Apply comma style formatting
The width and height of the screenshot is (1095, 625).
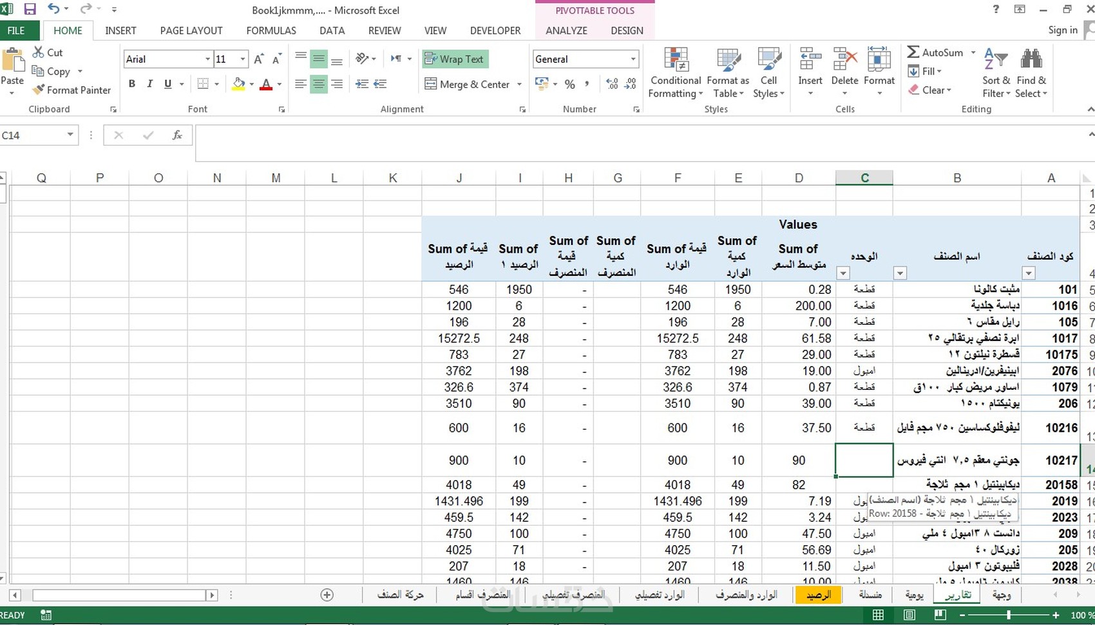[x=587, y=84]
